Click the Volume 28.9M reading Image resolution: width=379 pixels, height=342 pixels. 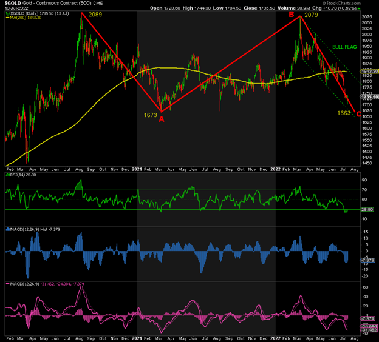point(303,8)
